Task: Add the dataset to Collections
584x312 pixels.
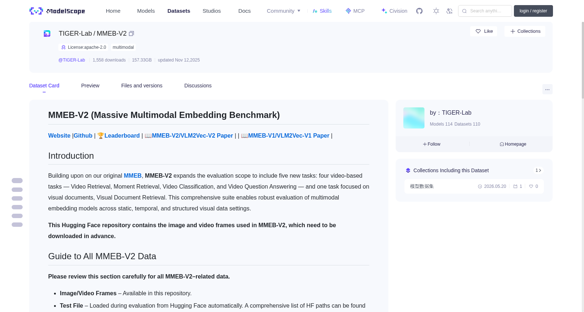Action: click(x=525, y=31)
